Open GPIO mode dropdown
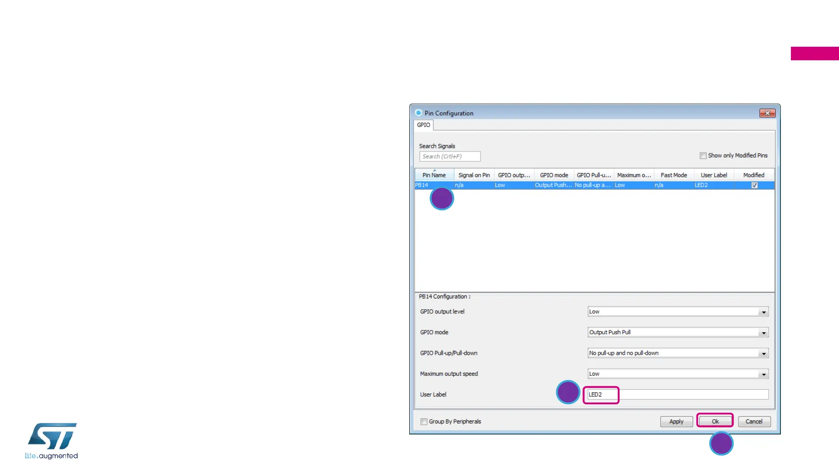This screenshot has height=472, width=839. pos(678,333)
